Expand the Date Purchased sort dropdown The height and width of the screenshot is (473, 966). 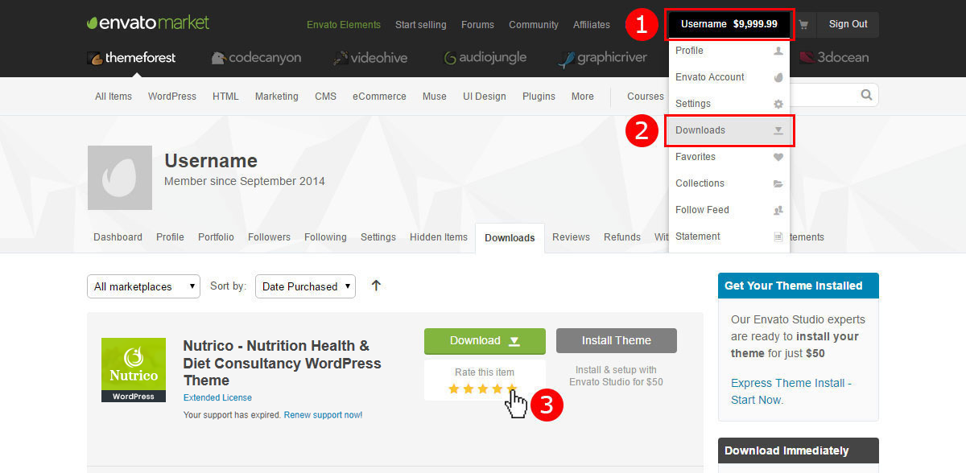305,286
